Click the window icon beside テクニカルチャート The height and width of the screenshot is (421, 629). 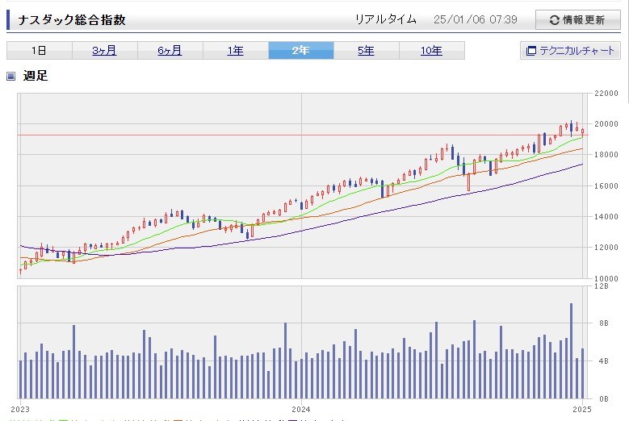tap(531, 51)
